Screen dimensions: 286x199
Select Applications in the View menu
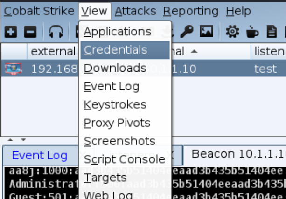click(125, 32)
